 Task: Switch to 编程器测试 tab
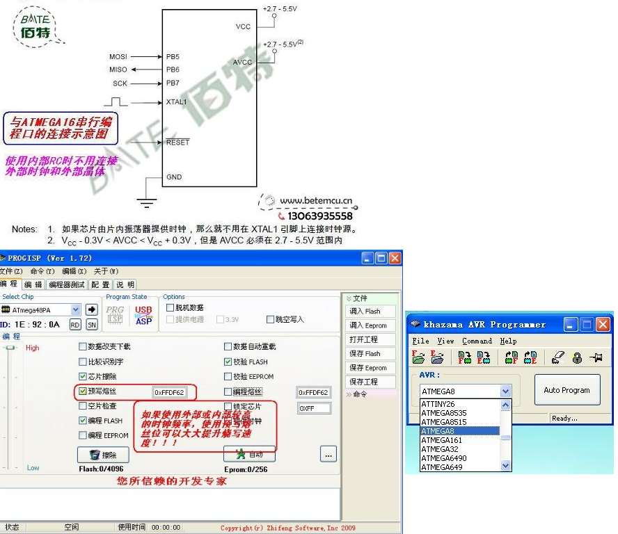pyautogui.click(x=67, y=284)
